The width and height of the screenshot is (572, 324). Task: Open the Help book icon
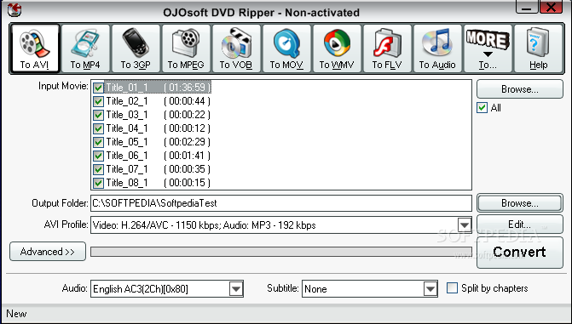click(x=538, y=48)
